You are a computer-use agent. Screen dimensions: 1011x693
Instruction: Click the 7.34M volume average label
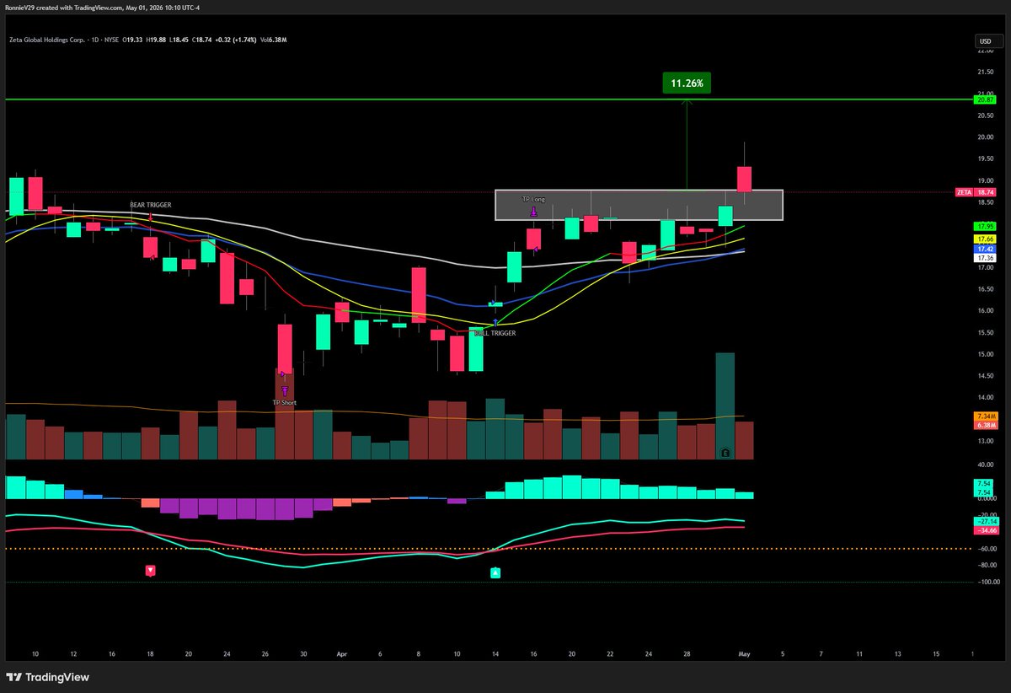(x=985, y=416)
